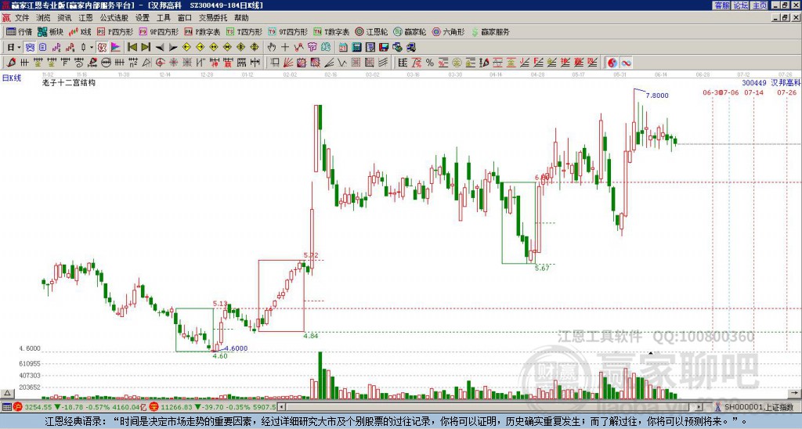Open the calculator icon
Image resolution: width=802 pixels, height=429 pixels.
(357, 48)
